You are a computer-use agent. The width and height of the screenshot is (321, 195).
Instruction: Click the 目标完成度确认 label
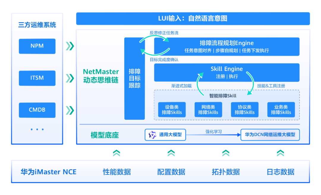tap(164, 60)
